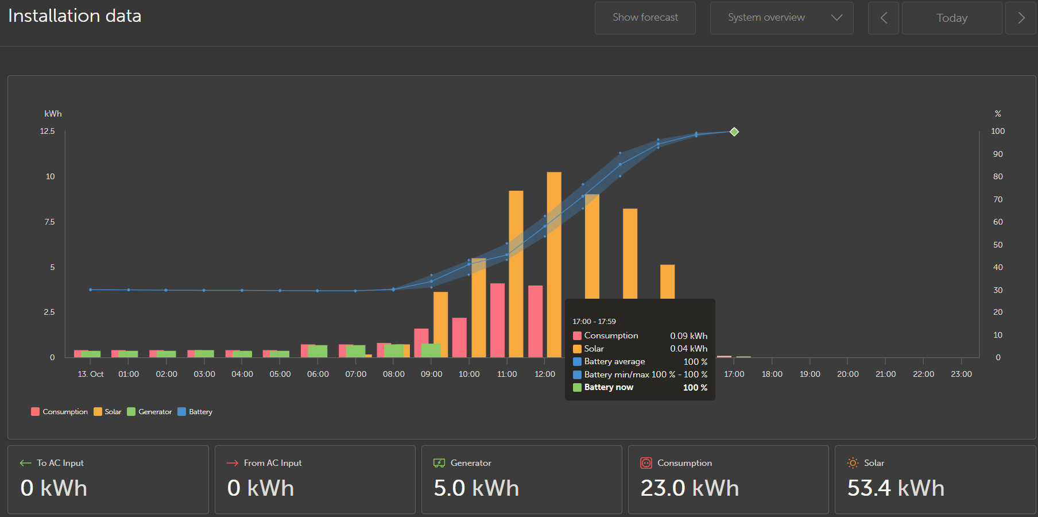Click the Show forecast button
The width and height of the screenshot is (1038, 517).
click(645, 18)
